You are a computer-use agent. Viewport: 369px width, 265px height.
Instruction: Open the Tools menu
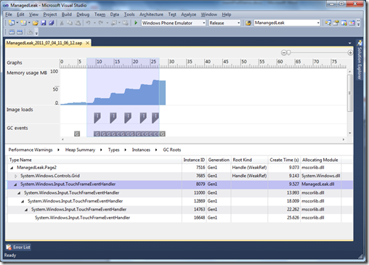pyautogui.click(x=129, y=15)
